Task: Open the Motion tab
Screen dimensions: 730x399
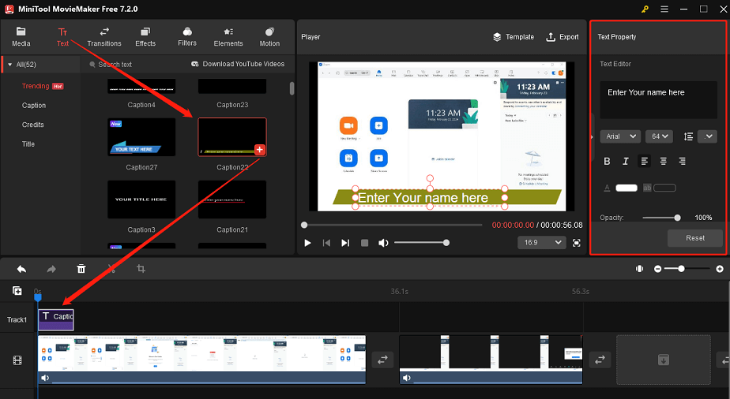Action: click(x=269, y=37)
